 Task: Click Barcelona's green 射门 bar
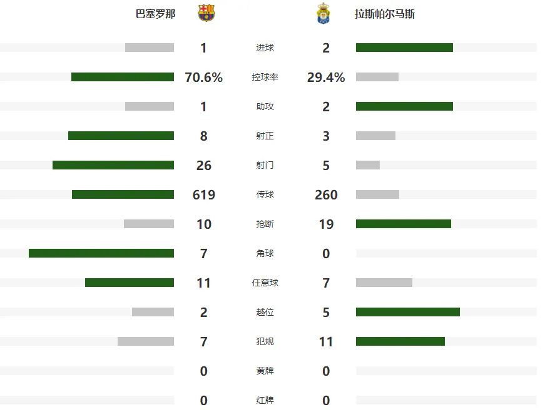click(113, 165)
